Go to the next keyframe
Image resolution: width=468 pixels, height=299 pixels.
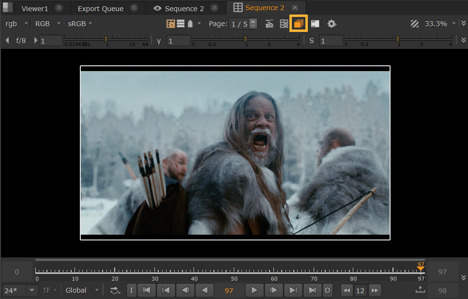pyautogui.click(x=293, y=290)
